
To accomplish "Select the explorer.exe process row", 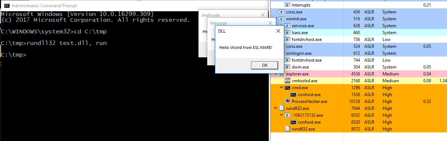I will click(358, 74).
